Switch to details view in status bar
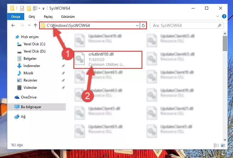Image resolution: width=233 pixels, height=158 pixels. (216, 145)
